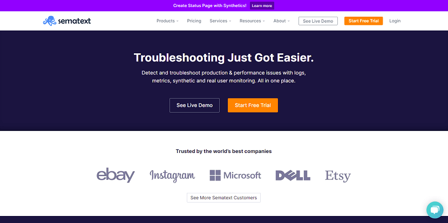Open the Pricing page
This screenshot has height=223, width=448.
pos(194,21)
